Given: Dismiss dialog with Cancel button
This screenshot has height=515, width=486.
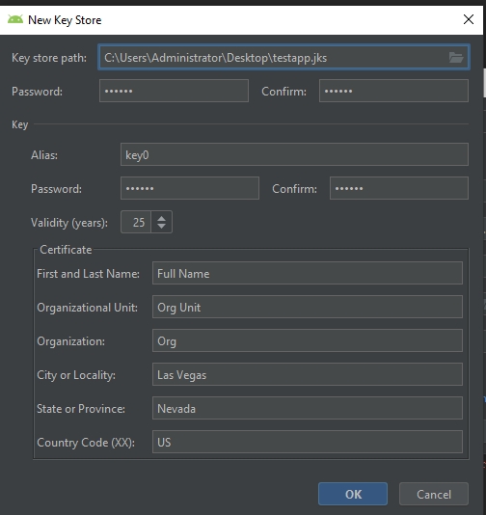Looking at the screenshot, I should 434,494.
